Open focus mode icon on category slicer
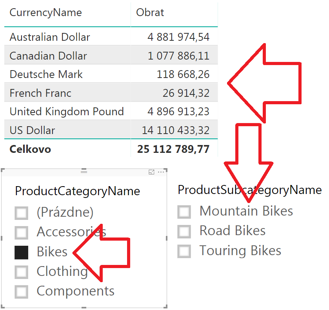Viewport: 329px width, 310px height. 151,172
